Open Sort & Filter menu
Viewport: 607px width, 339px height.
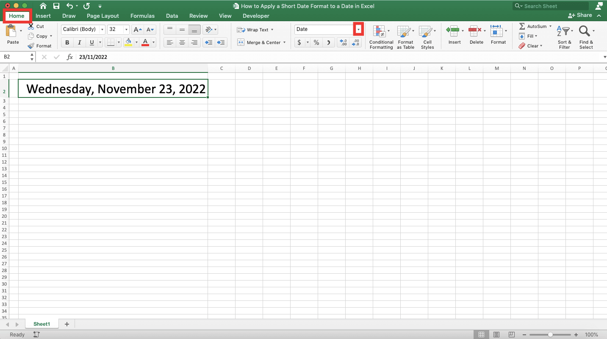click(564, 37)
